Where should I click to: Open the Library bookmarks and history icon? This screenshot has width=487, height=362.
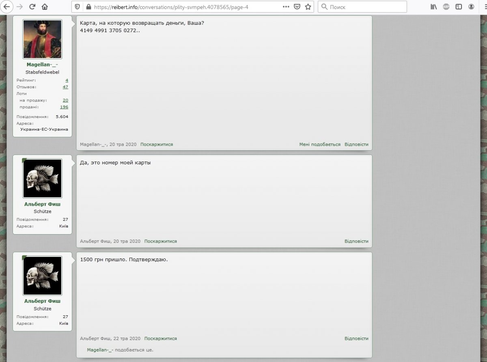[x=434, y=6]
